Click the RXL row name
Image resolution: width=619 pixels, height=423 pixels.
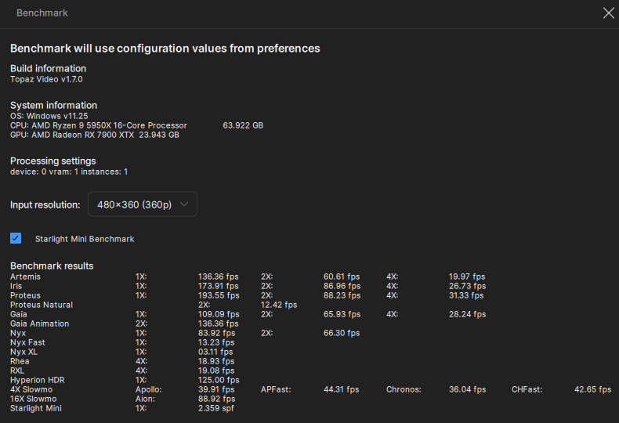point(17,371)
